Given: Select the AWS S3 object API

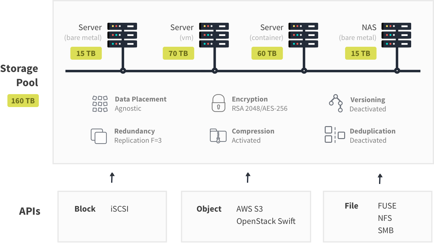Looking at the screenshot, I should pyautogui.click(x=249, y=209).
